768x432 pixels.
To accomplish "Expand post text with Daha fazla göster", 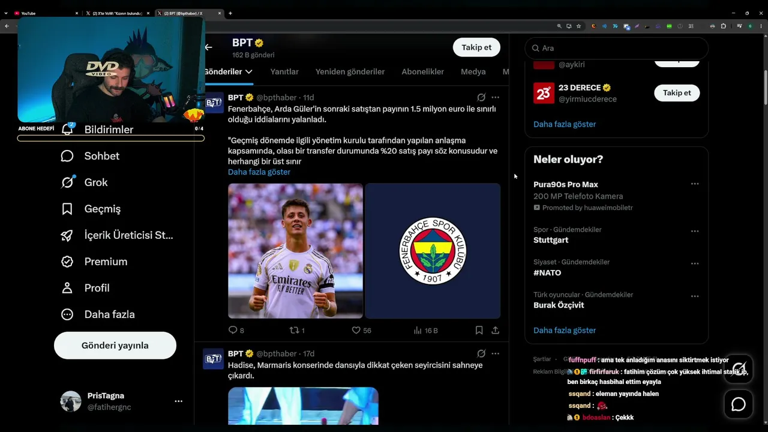I will coord(259,172).
